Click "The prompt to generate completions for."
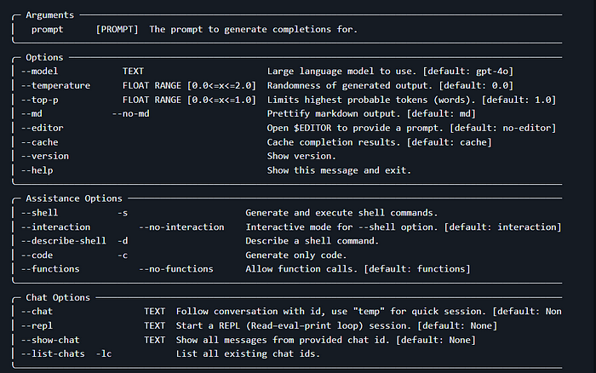 tap(253, 30)
